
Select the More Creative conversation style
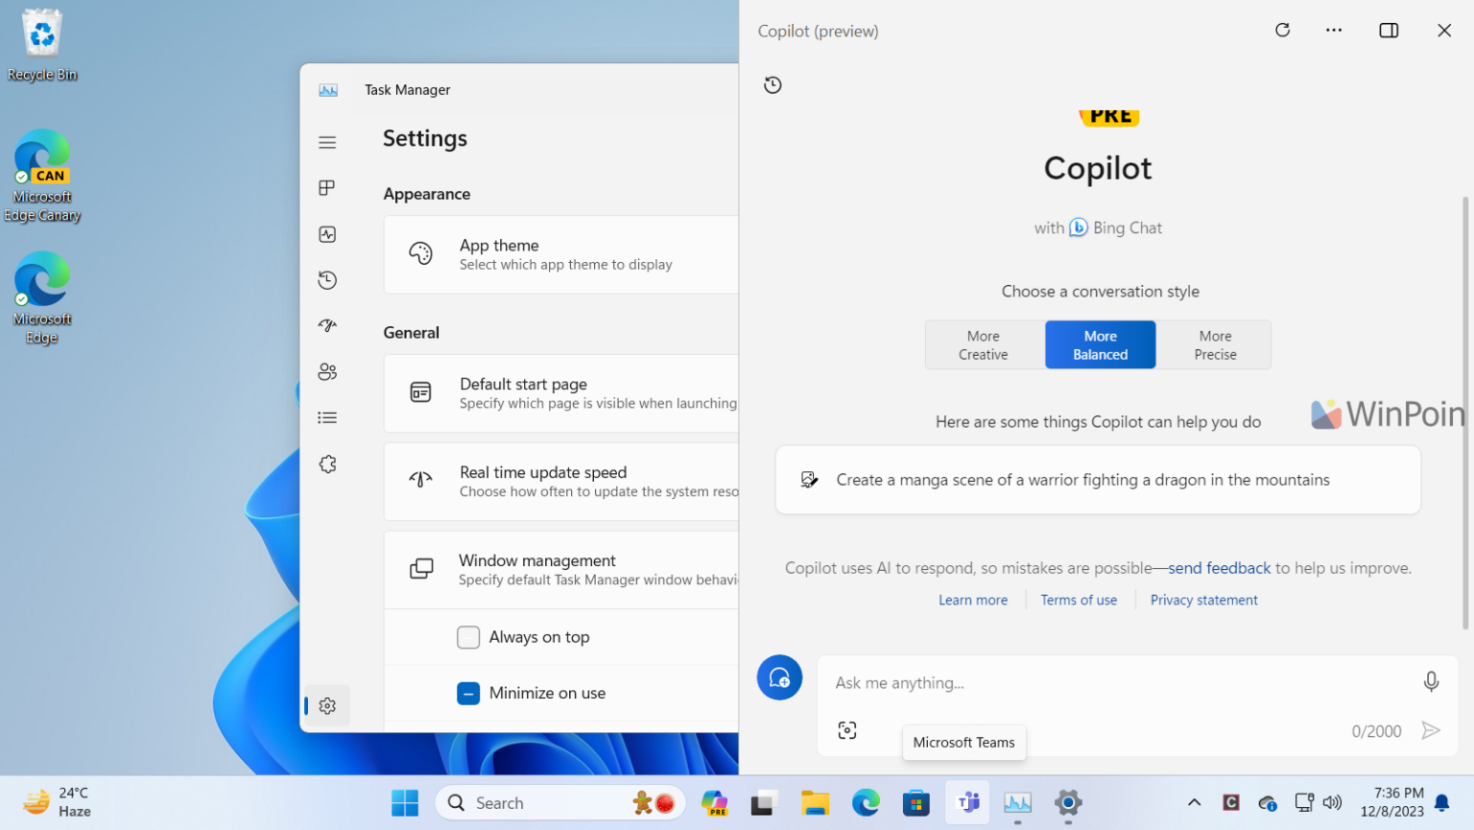983,344
